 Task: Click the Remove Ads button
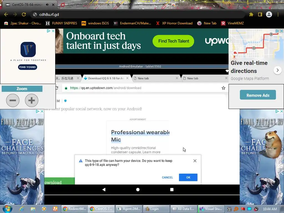(x=258, y=95)
